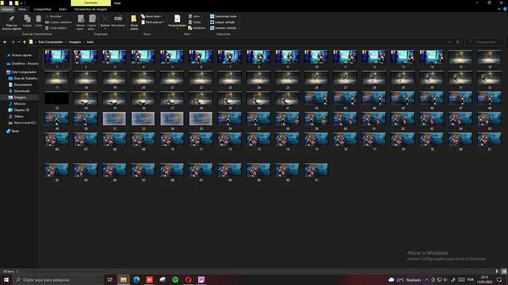Screen dimensions: 508x285
Task: Open the Fácil acesso dropdown
Action: [152, 22]
